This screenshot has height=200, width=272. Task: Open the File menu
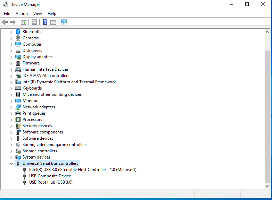coord(7,14)
